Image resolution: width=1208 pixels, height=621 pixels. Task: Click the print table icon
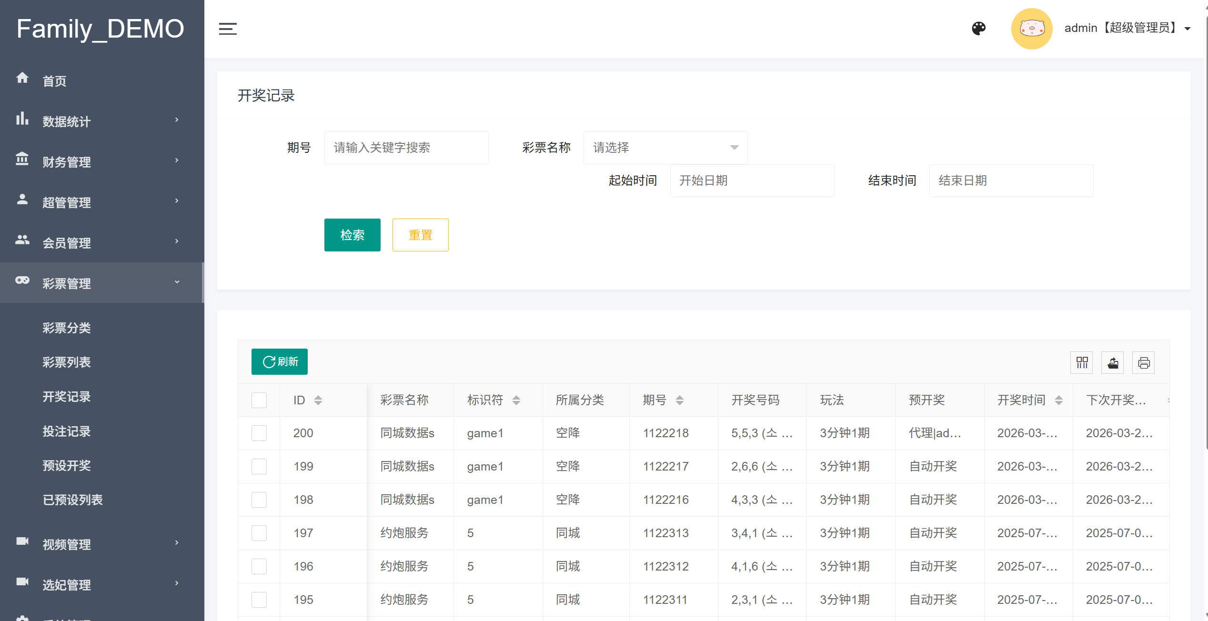[1144, 363]
